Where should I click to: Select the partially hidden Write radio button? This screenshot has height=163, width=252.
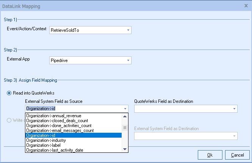click(9, 121)
